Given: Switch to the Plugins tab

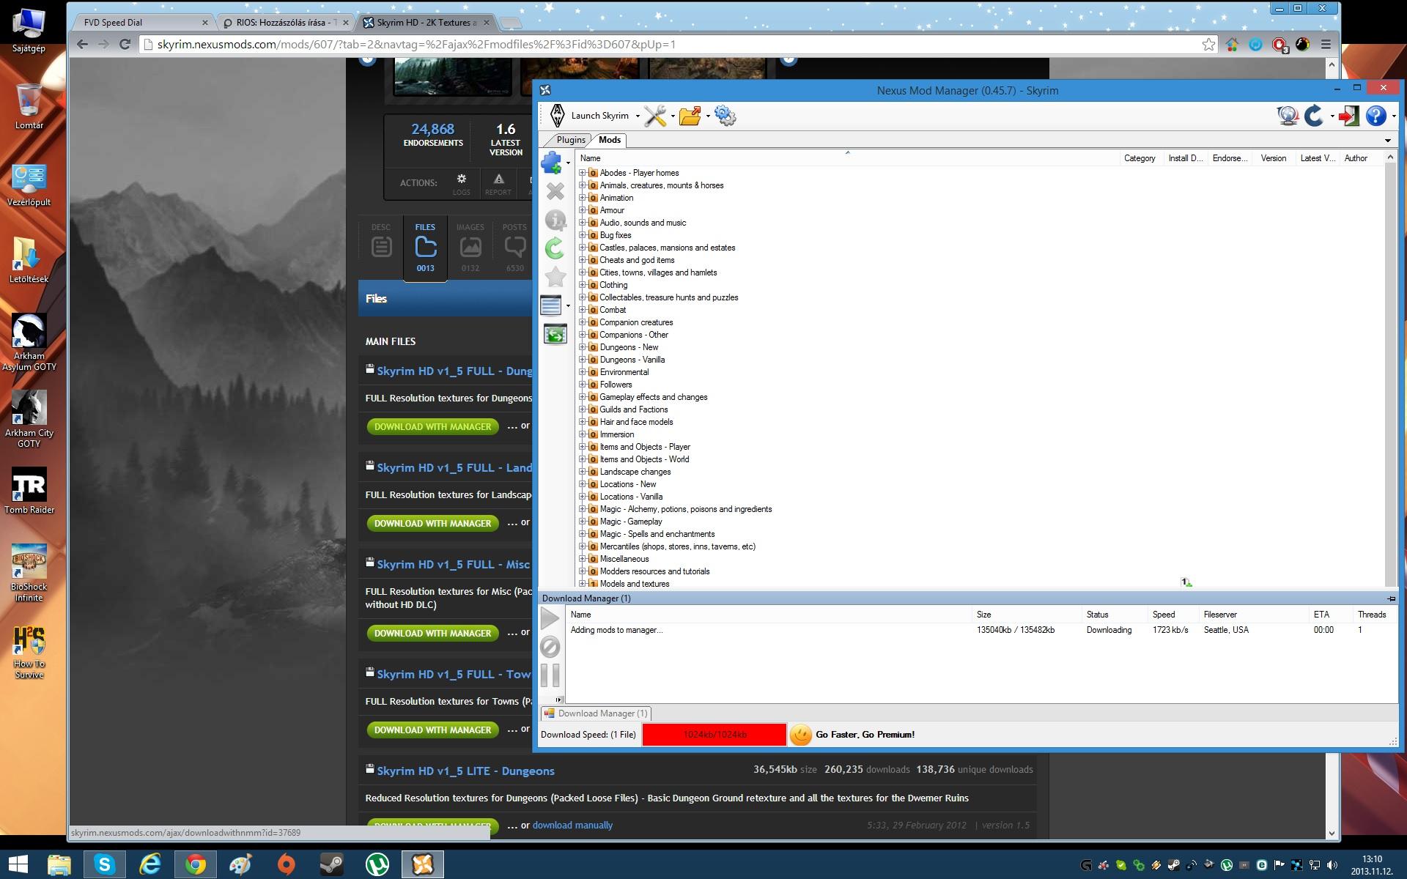Looking at the screenshot, I should click(570, 140).
